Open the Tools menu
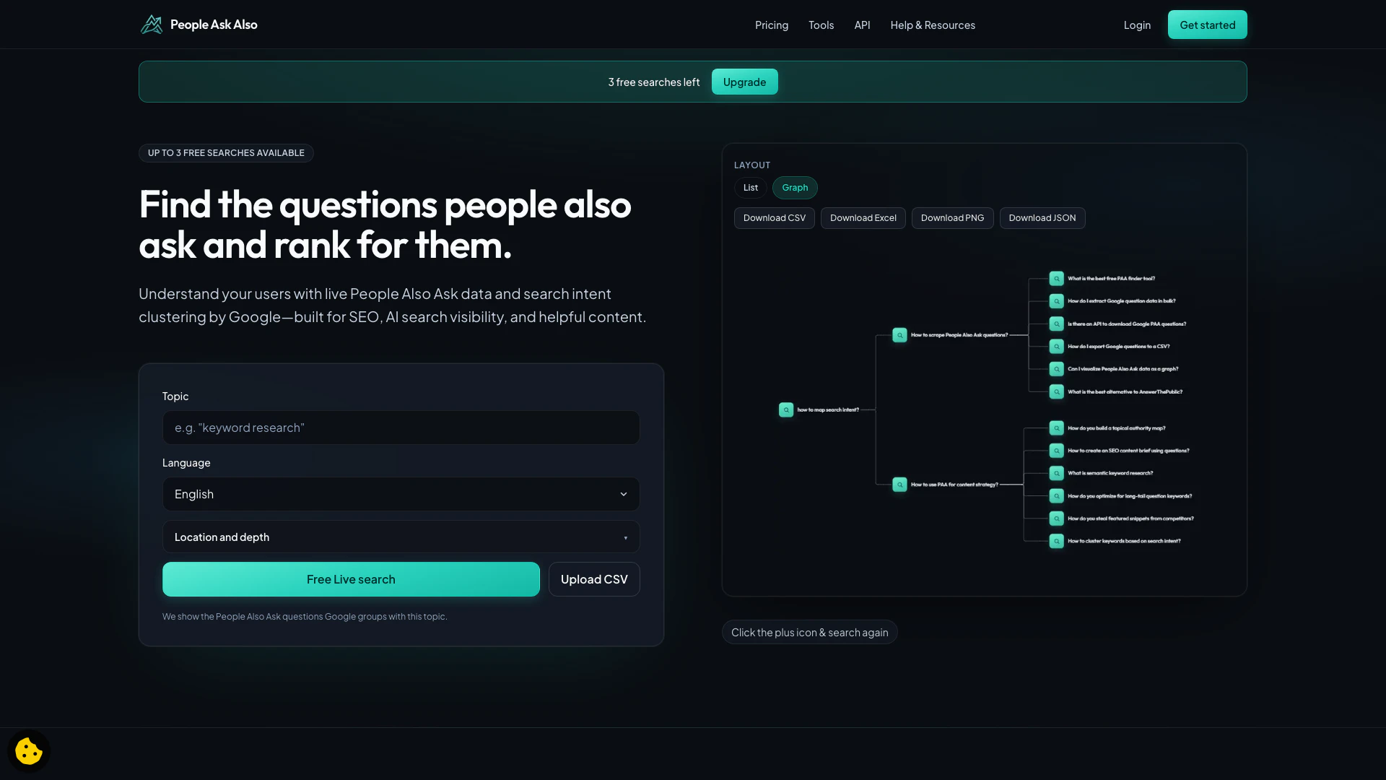1386x780 pixels. [821, 25]
